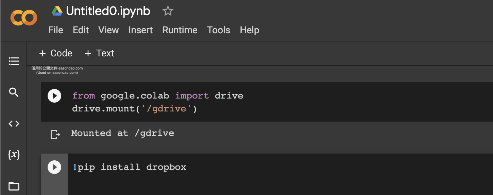
Task: Click the cell output clear icon
Action: coord(55,135)
